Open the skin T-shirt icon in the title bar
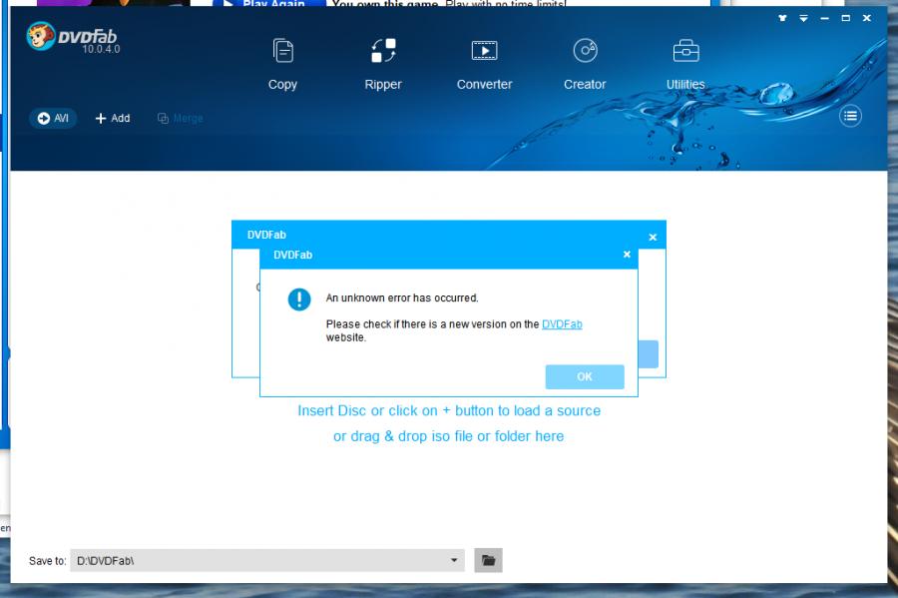The width and height of the screenshot is (898, 598). point(782,18)
